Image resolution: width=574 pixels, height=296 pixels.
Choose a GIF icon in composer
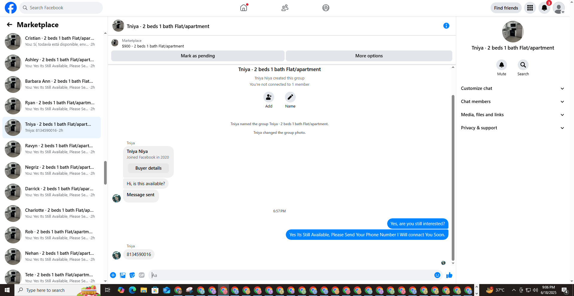[x=142, y=275]
